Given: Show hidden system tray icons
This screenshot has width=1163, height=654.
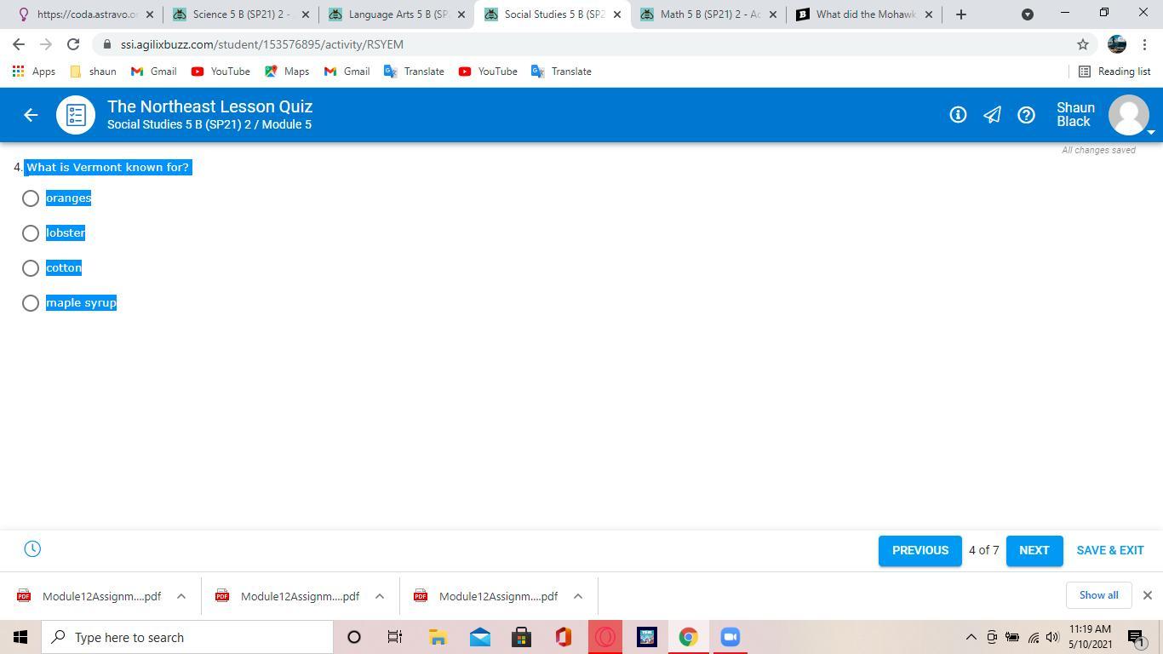Looking at the screenshot, I should [x=971, y=637].
